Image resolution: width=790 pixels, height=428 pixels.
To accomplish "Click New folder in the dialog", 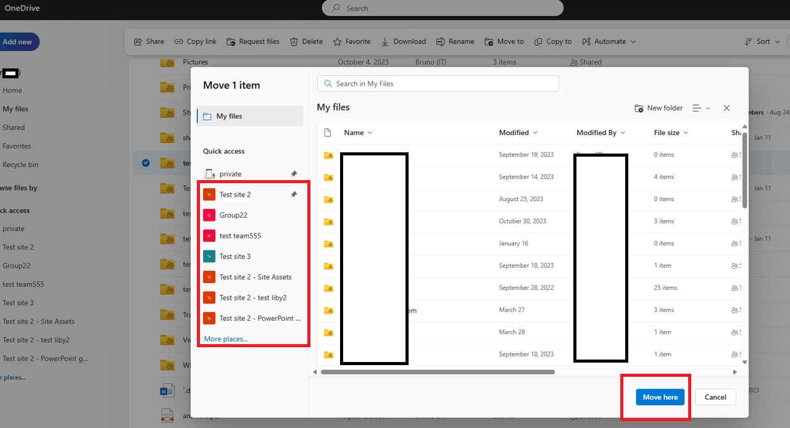I will click(659, 108).
